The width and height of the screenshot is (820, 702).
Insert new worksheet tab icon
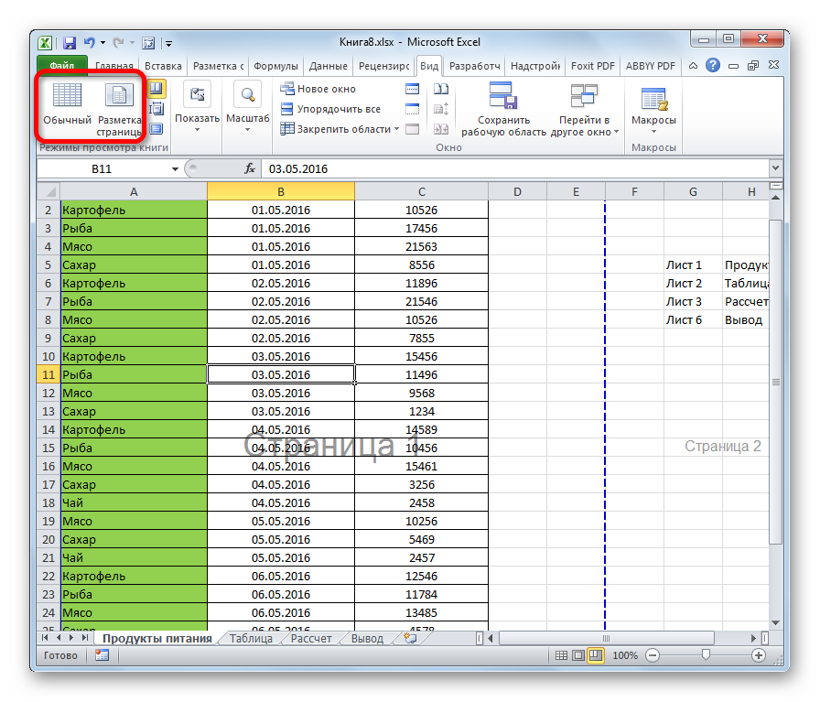tap(402, 639)
